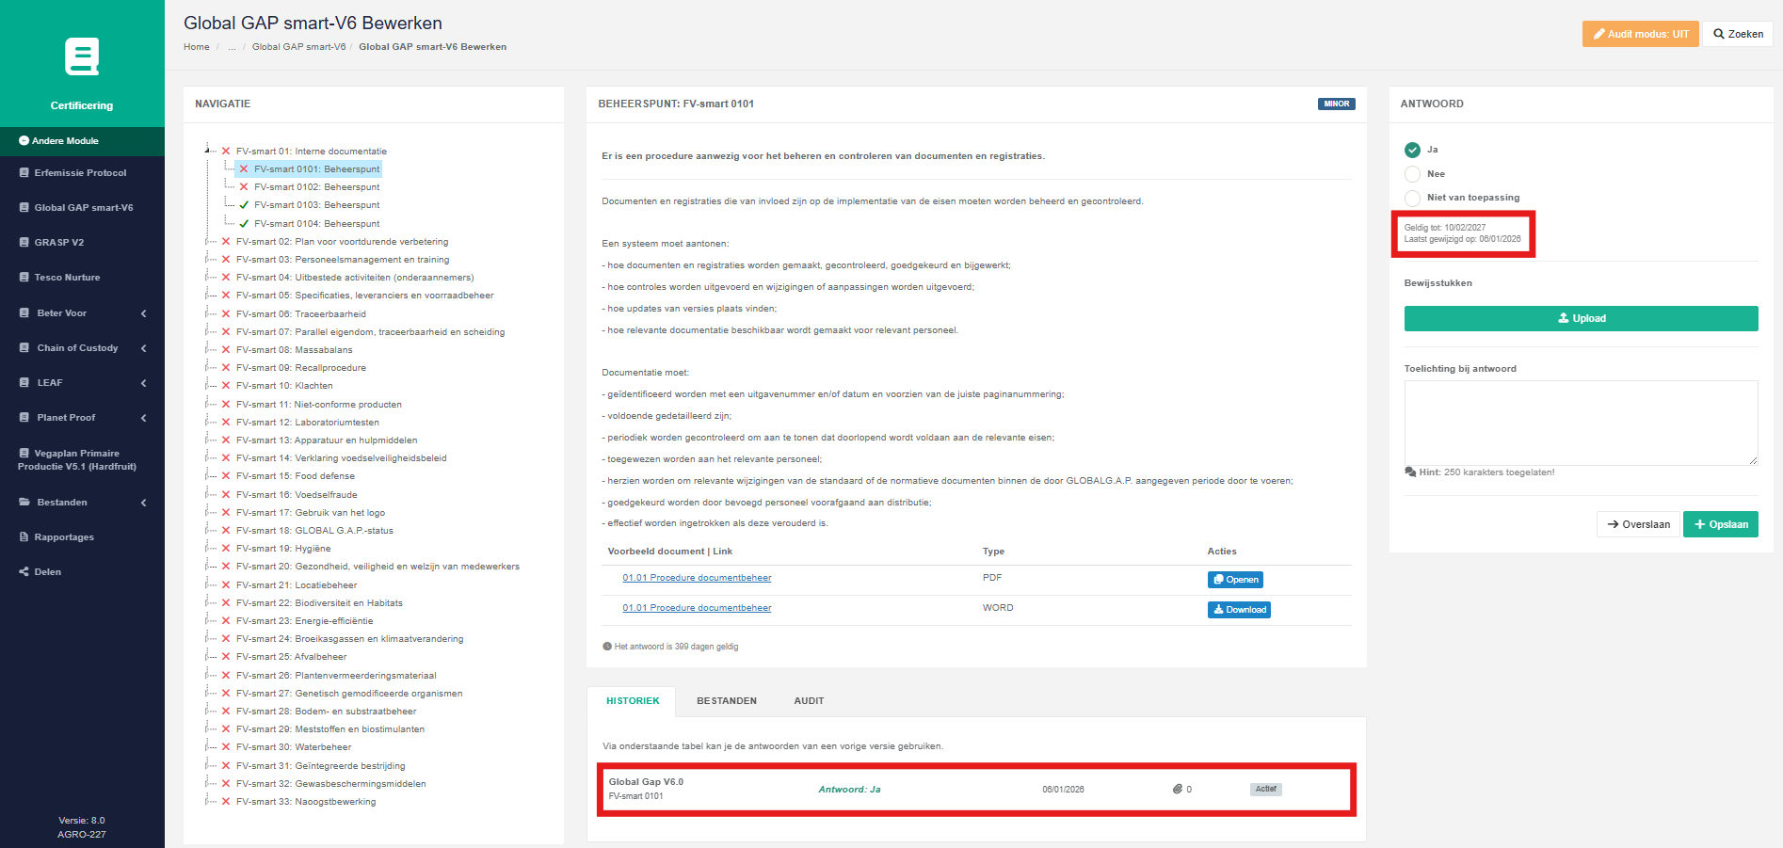The width and height of the screenshot is (1783, 848).
Task: Download the WORD example document
Action: tap(1239, 610)
